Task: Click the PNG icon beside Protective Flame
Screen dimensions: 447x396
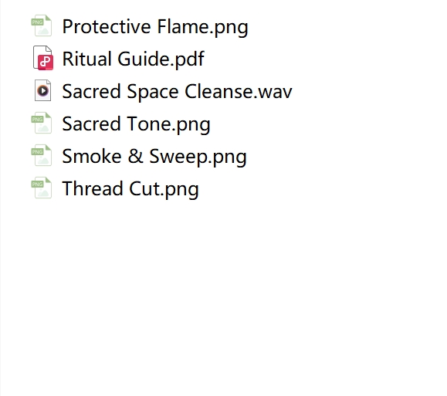Action: 42,25
